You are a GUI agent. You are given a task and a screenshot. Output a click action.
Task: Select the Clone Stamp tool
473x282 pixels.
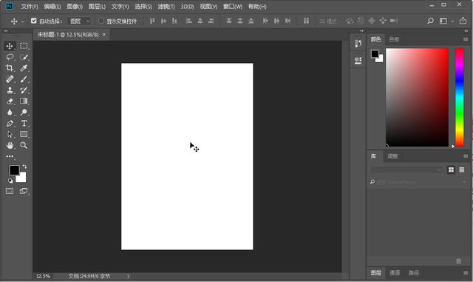[10, 90]
